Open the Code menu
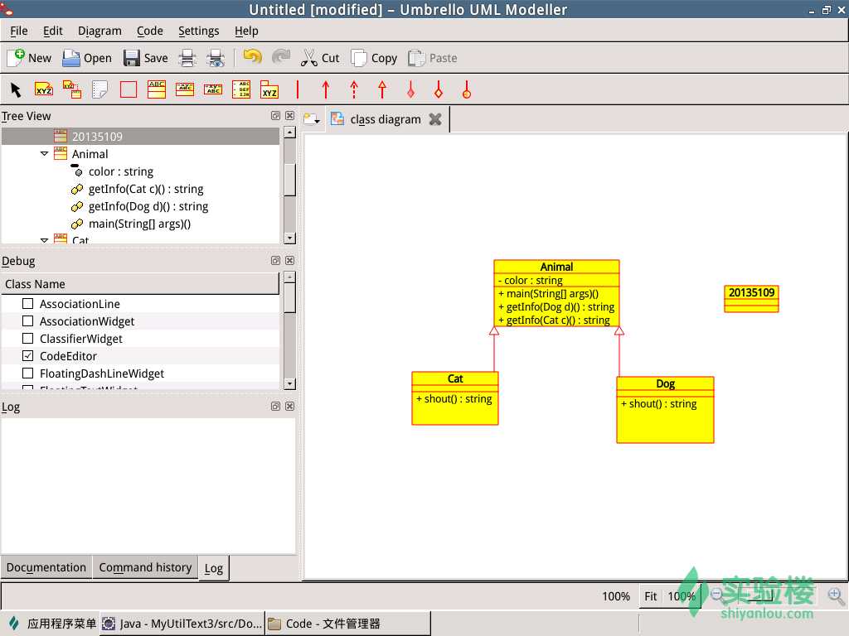This screenshot has width=849, height=636. click(x=150, y=31)
